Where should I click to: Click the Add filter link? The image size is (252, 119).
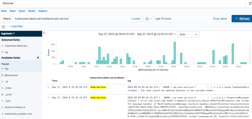click(x=16, y=26)
